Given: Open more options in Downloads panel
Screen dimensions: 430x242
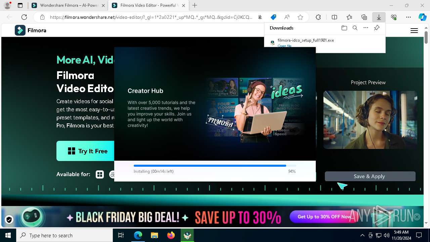Looking at the screenshot, I should tap(366, 28).
